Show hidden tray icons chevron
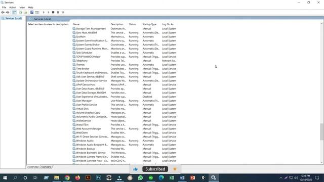Viewport: 324px width, 182px height. click(x=281, y=177)
